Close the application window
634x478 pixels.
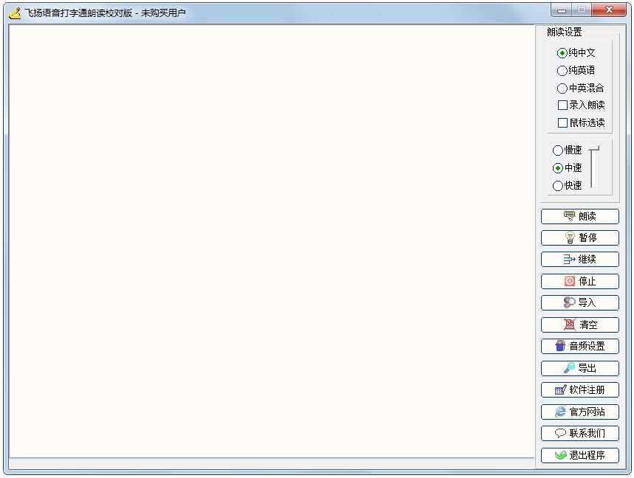tap(609, 10)
